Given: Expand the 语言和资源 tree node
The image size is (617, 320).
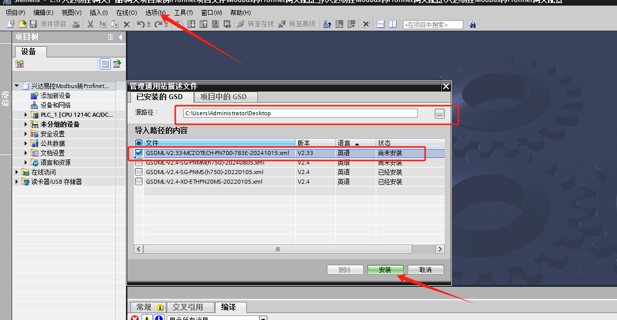Looking at the screenshot, I should point(26,163).
